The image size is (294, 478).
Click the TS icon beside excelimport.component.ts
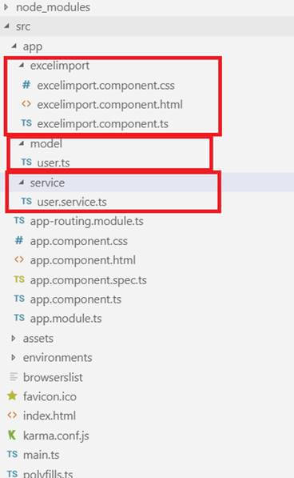point(26,123)
